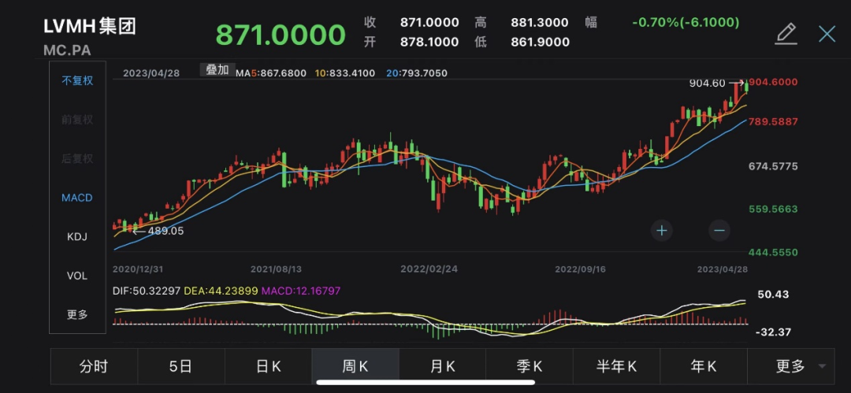851x393 pixels.
Task: Zoom in with the plus button
Action: click(662, 231)
